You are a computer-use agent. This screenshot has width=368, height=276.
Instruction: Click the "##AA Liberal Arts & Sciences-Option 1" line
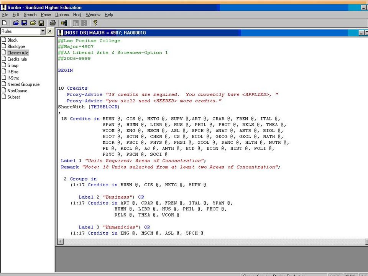point(113,53)
